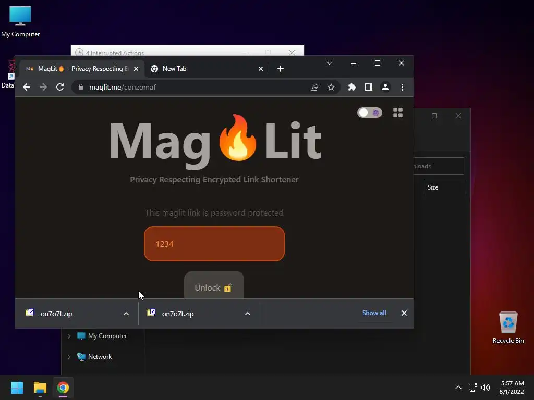Viewport: 534px width, 400px height.
Task: View site info padlock icon
Action: coord(81,87)
